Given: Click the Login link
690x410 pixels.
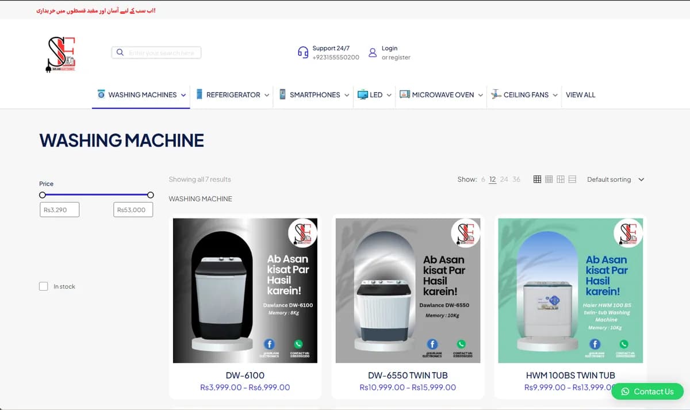Looking at the screenshot, I should click(389, 48).
